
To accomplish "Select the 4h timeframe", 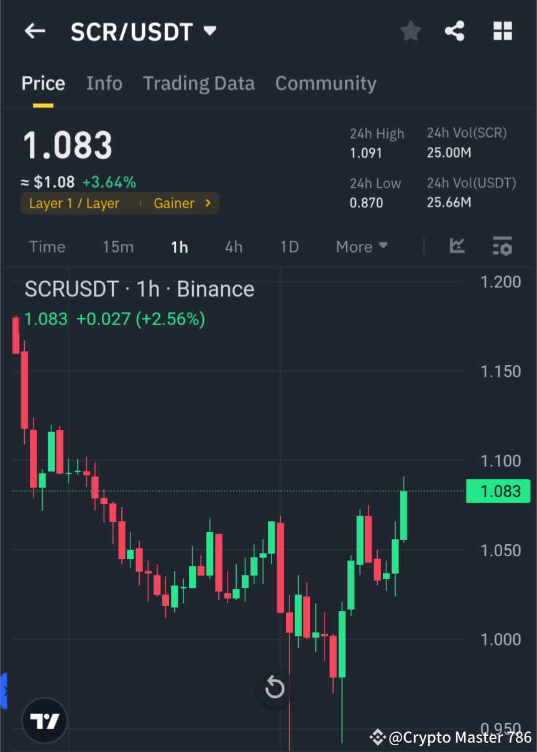I will point(233,246).
